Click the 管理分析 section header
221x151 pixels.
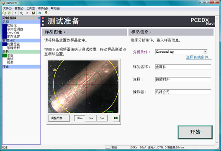(21, 40)
